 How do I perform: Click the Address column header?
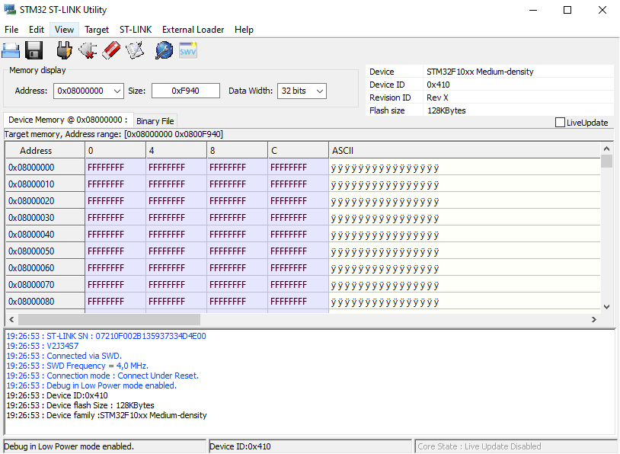45,151
